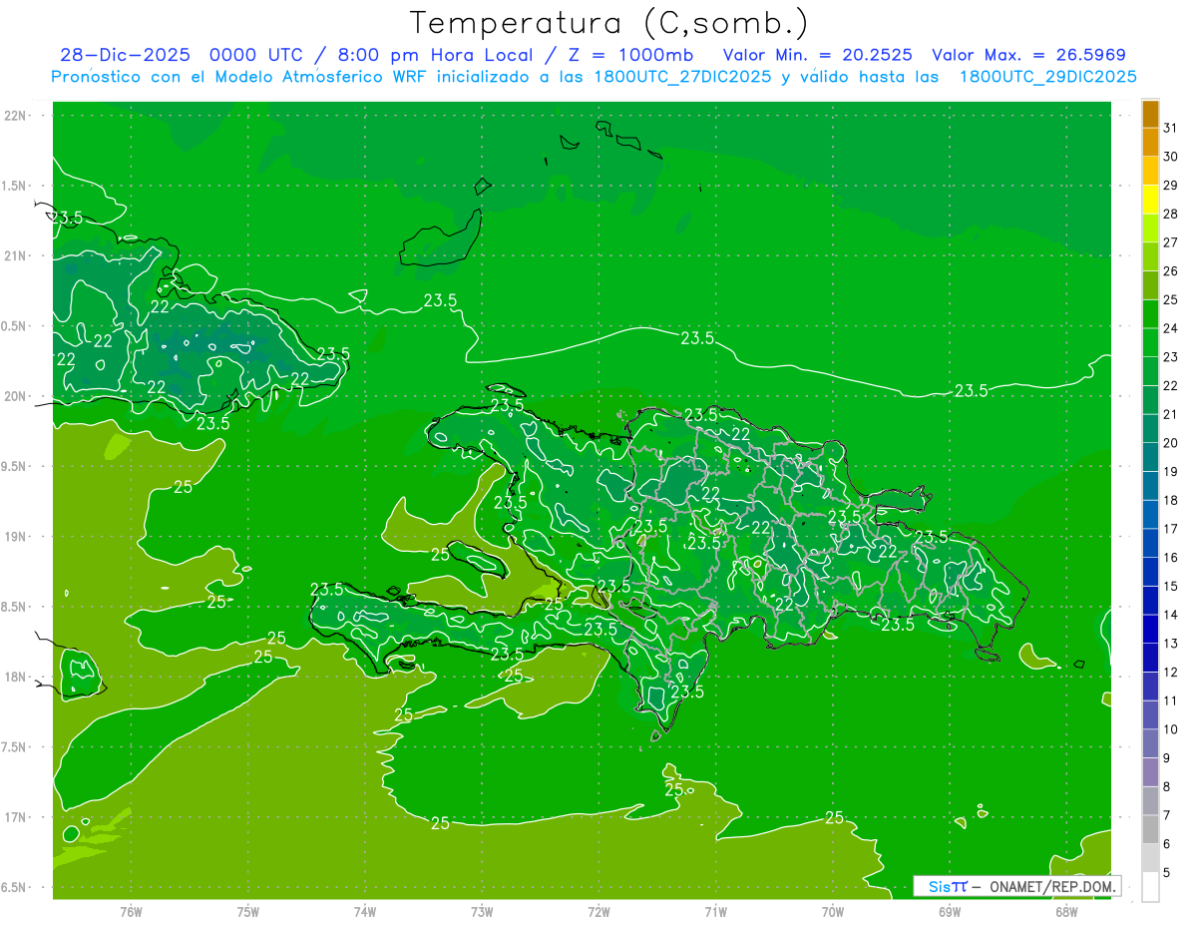Click the '75W' longitude axis label
Screen dimensions: 1197x925
pos(248,912)
